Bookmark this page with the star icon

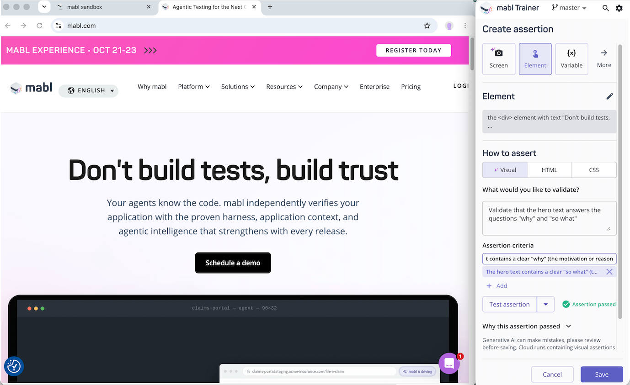[x=427, y=26]
